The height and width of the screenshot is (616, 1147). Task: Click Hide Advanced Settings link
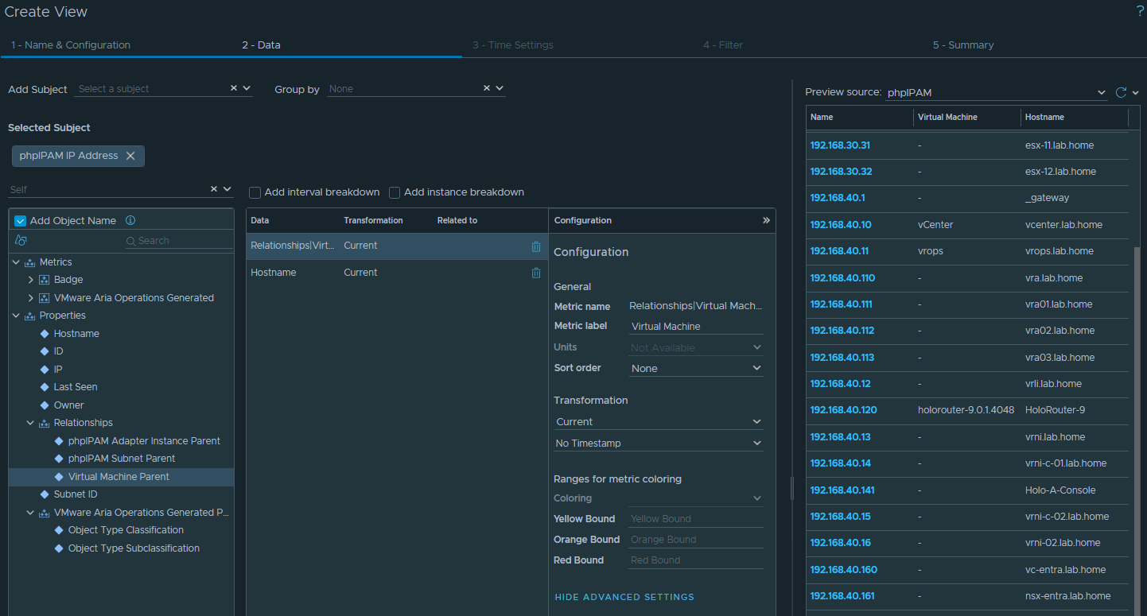click(x=624, y=597)
